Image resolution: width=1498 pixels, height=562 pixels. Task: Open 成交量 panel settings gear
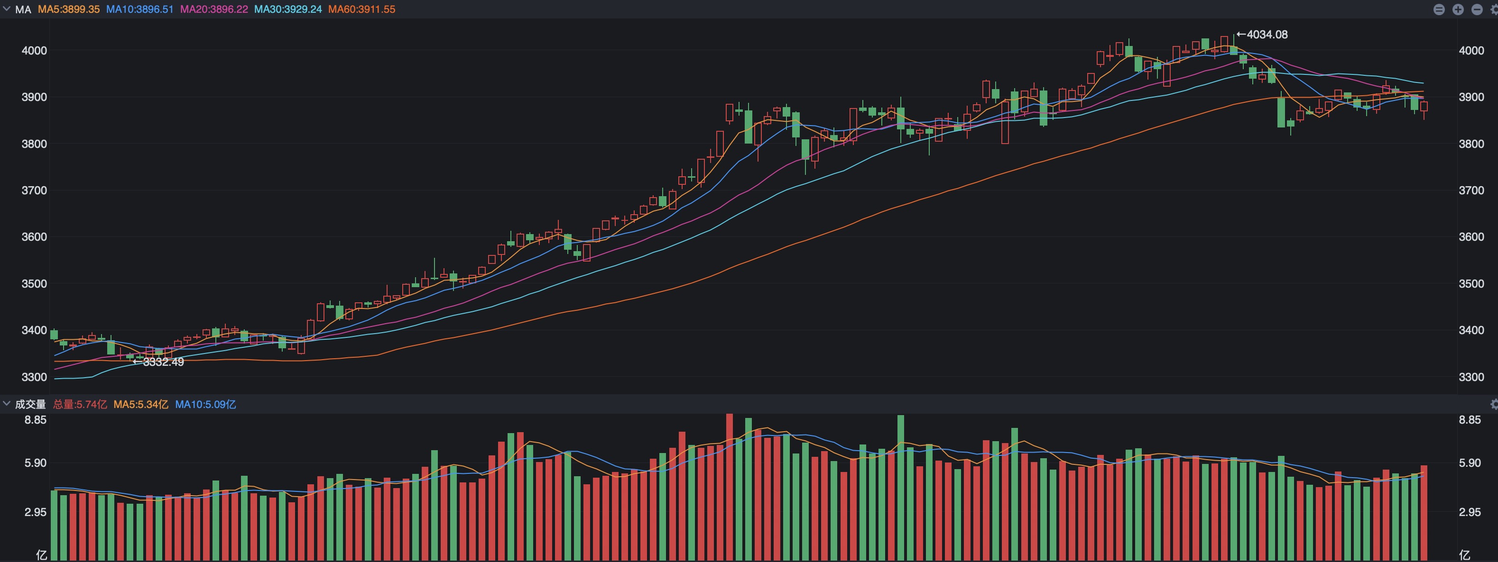click(x=1495, y=404)
